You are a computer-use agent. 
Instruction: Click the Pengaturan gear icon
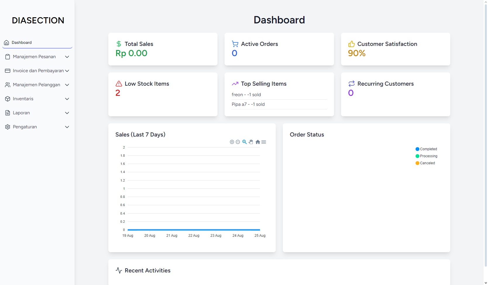click(x=8, y=127)
